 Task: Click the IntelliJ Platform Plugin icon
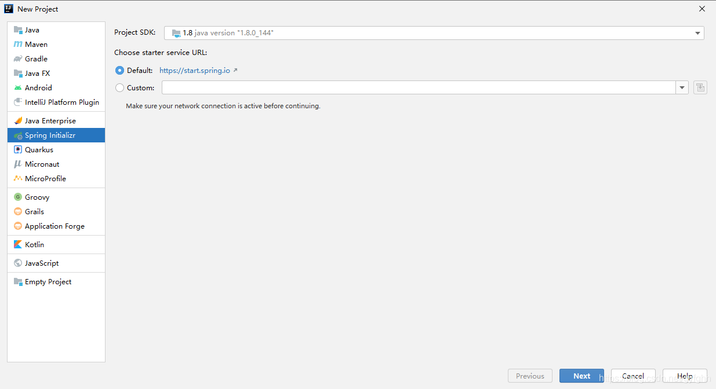(x=18, y=102)
